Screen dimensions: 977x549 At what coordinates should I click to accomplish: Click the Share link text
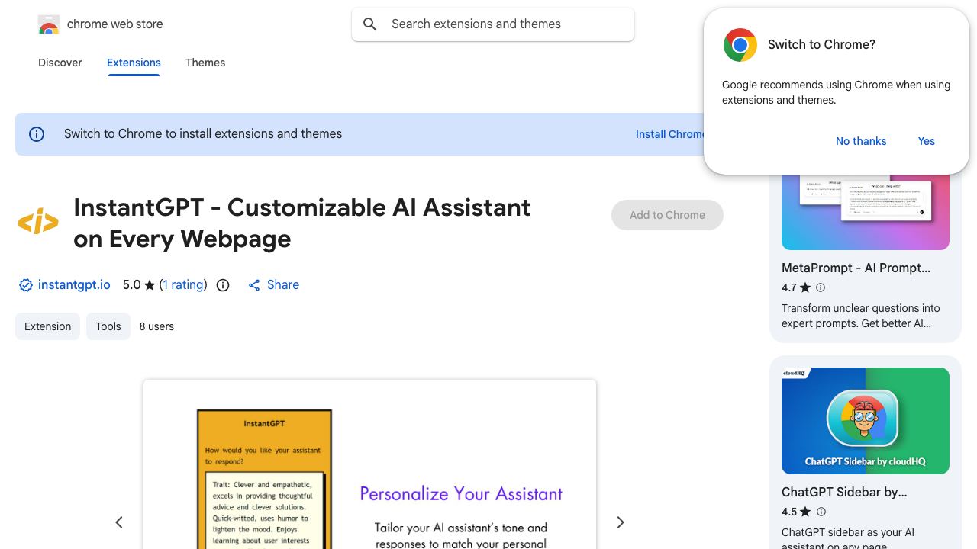click(x=283, y=285)
